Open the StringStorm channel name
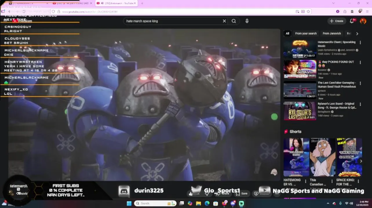372x208 pixels. 324,112
